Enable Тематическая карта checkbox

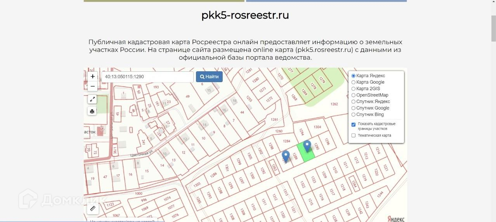[354, 136]
